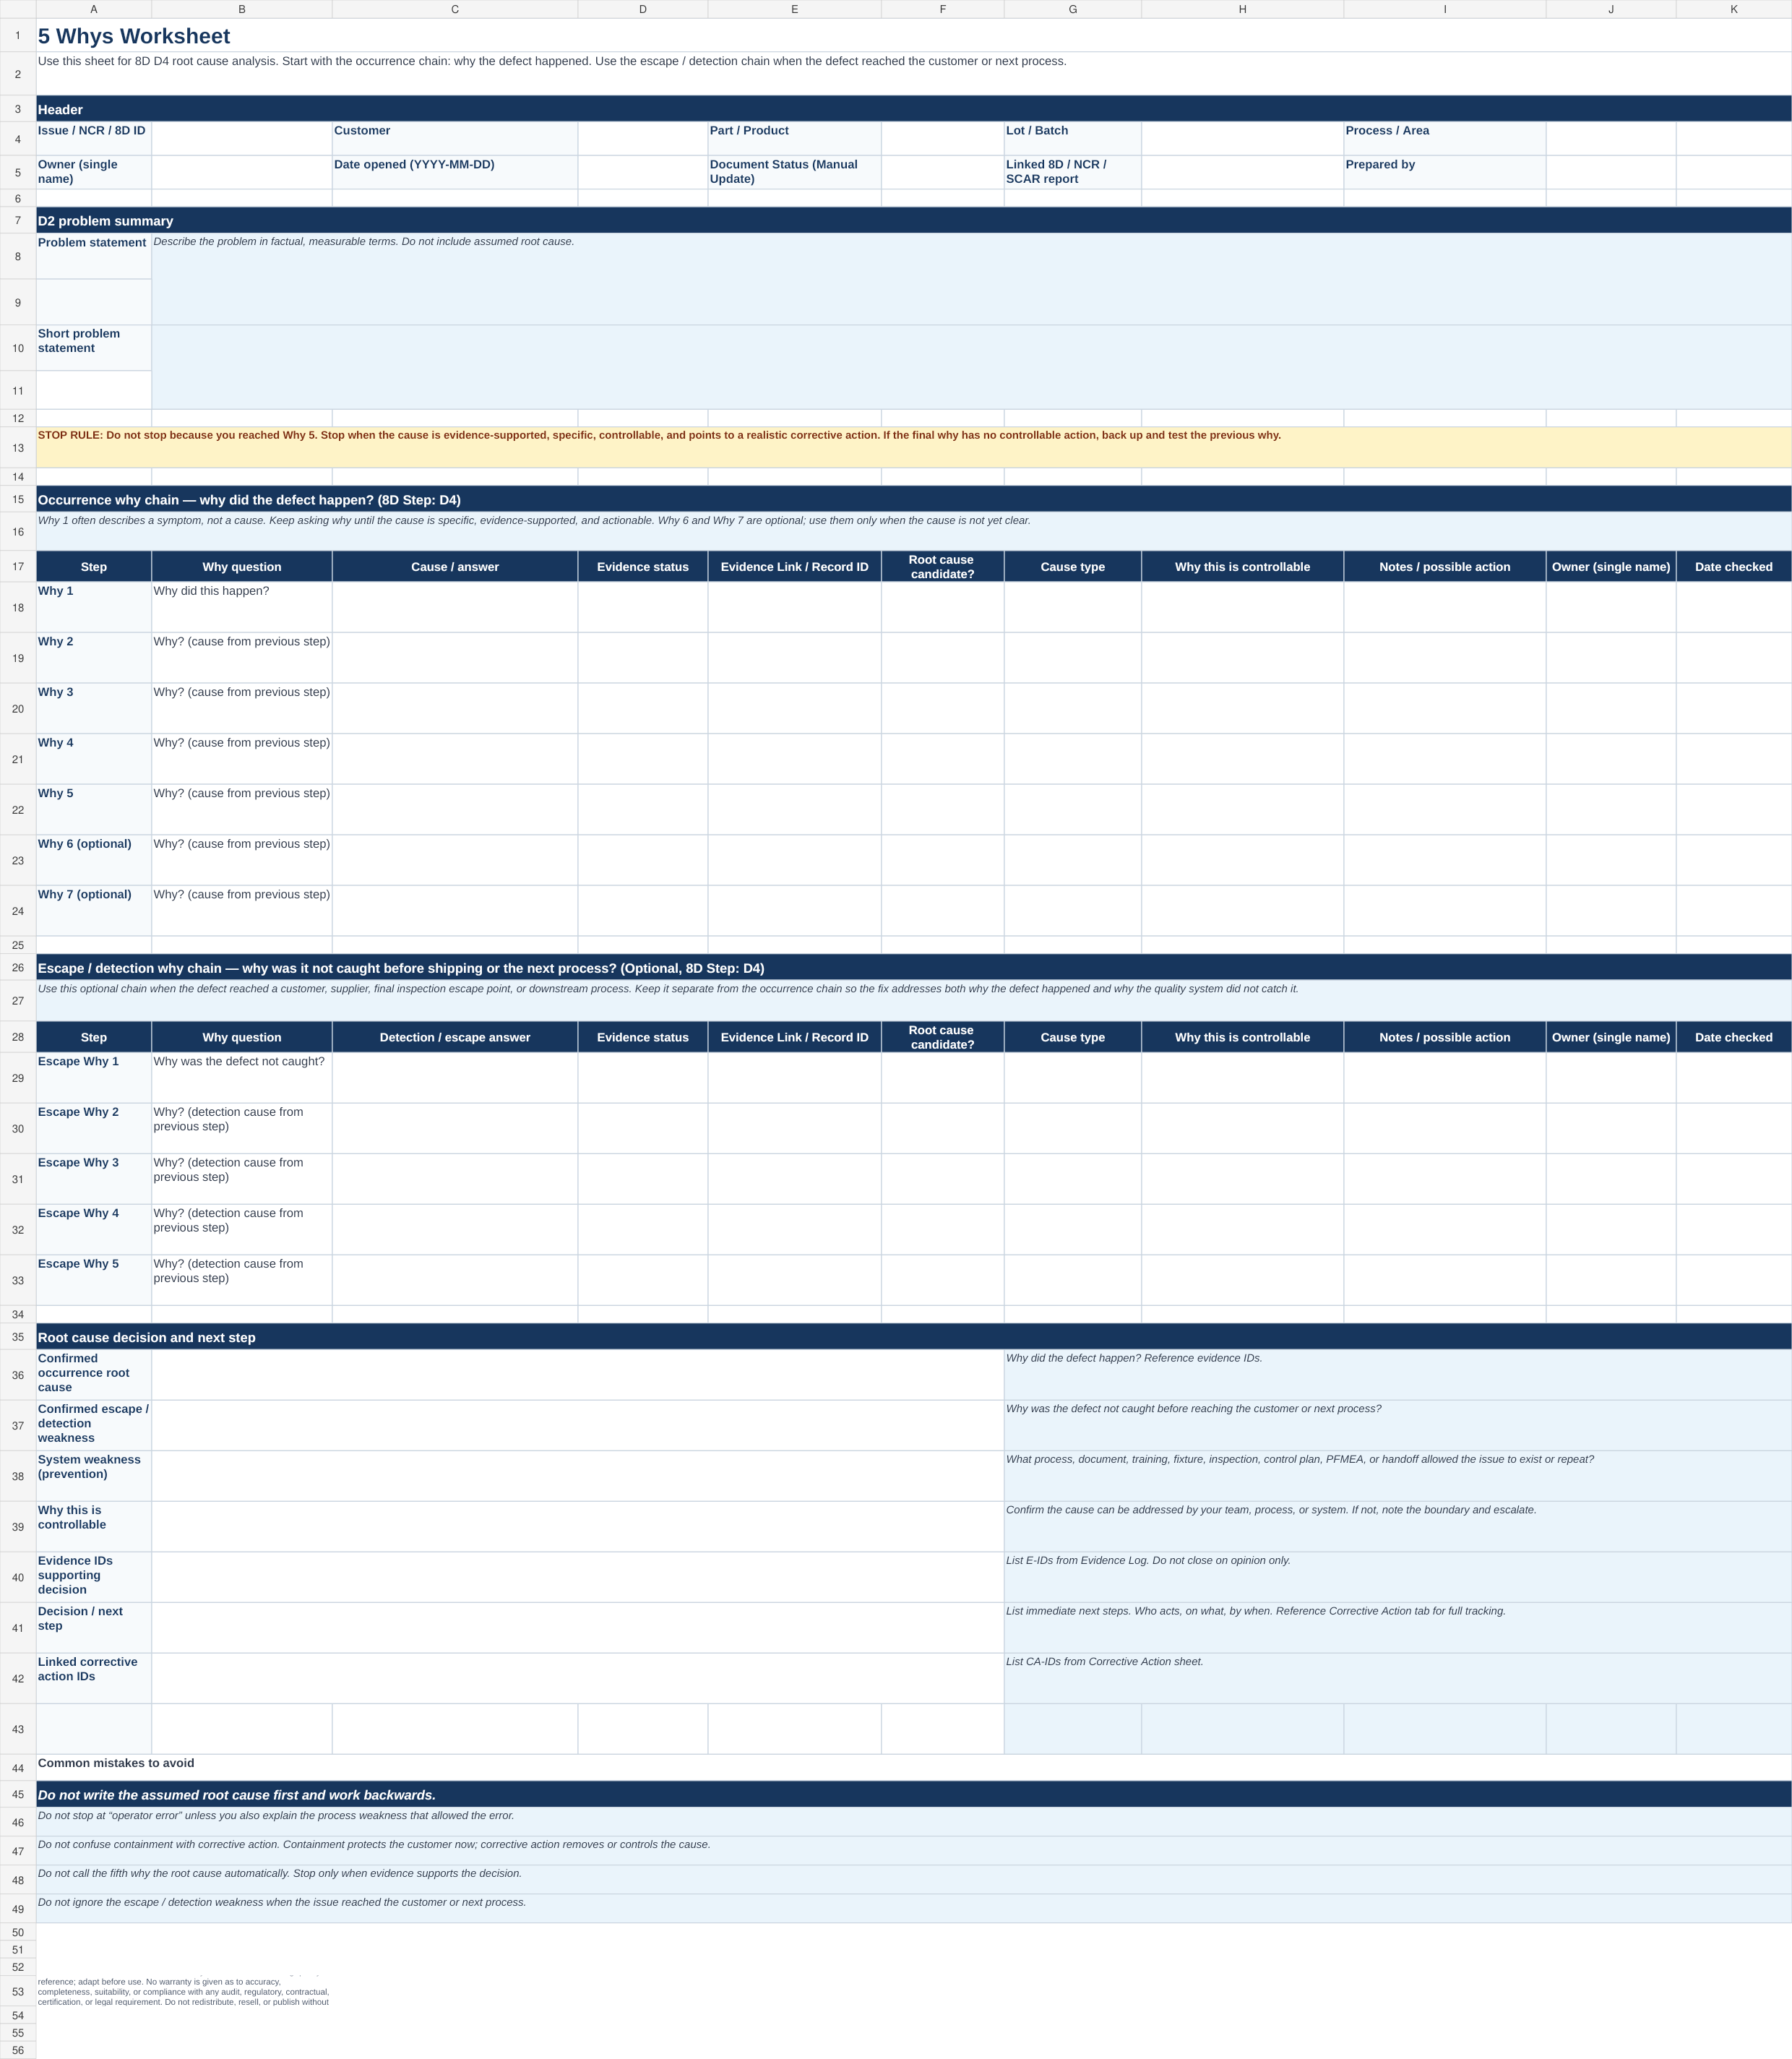
Task: Click the value cell beside "Prepared by"
Action: pos(1611,172)
